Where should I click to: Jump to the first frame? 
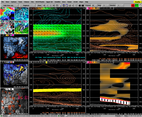point(44,5)
